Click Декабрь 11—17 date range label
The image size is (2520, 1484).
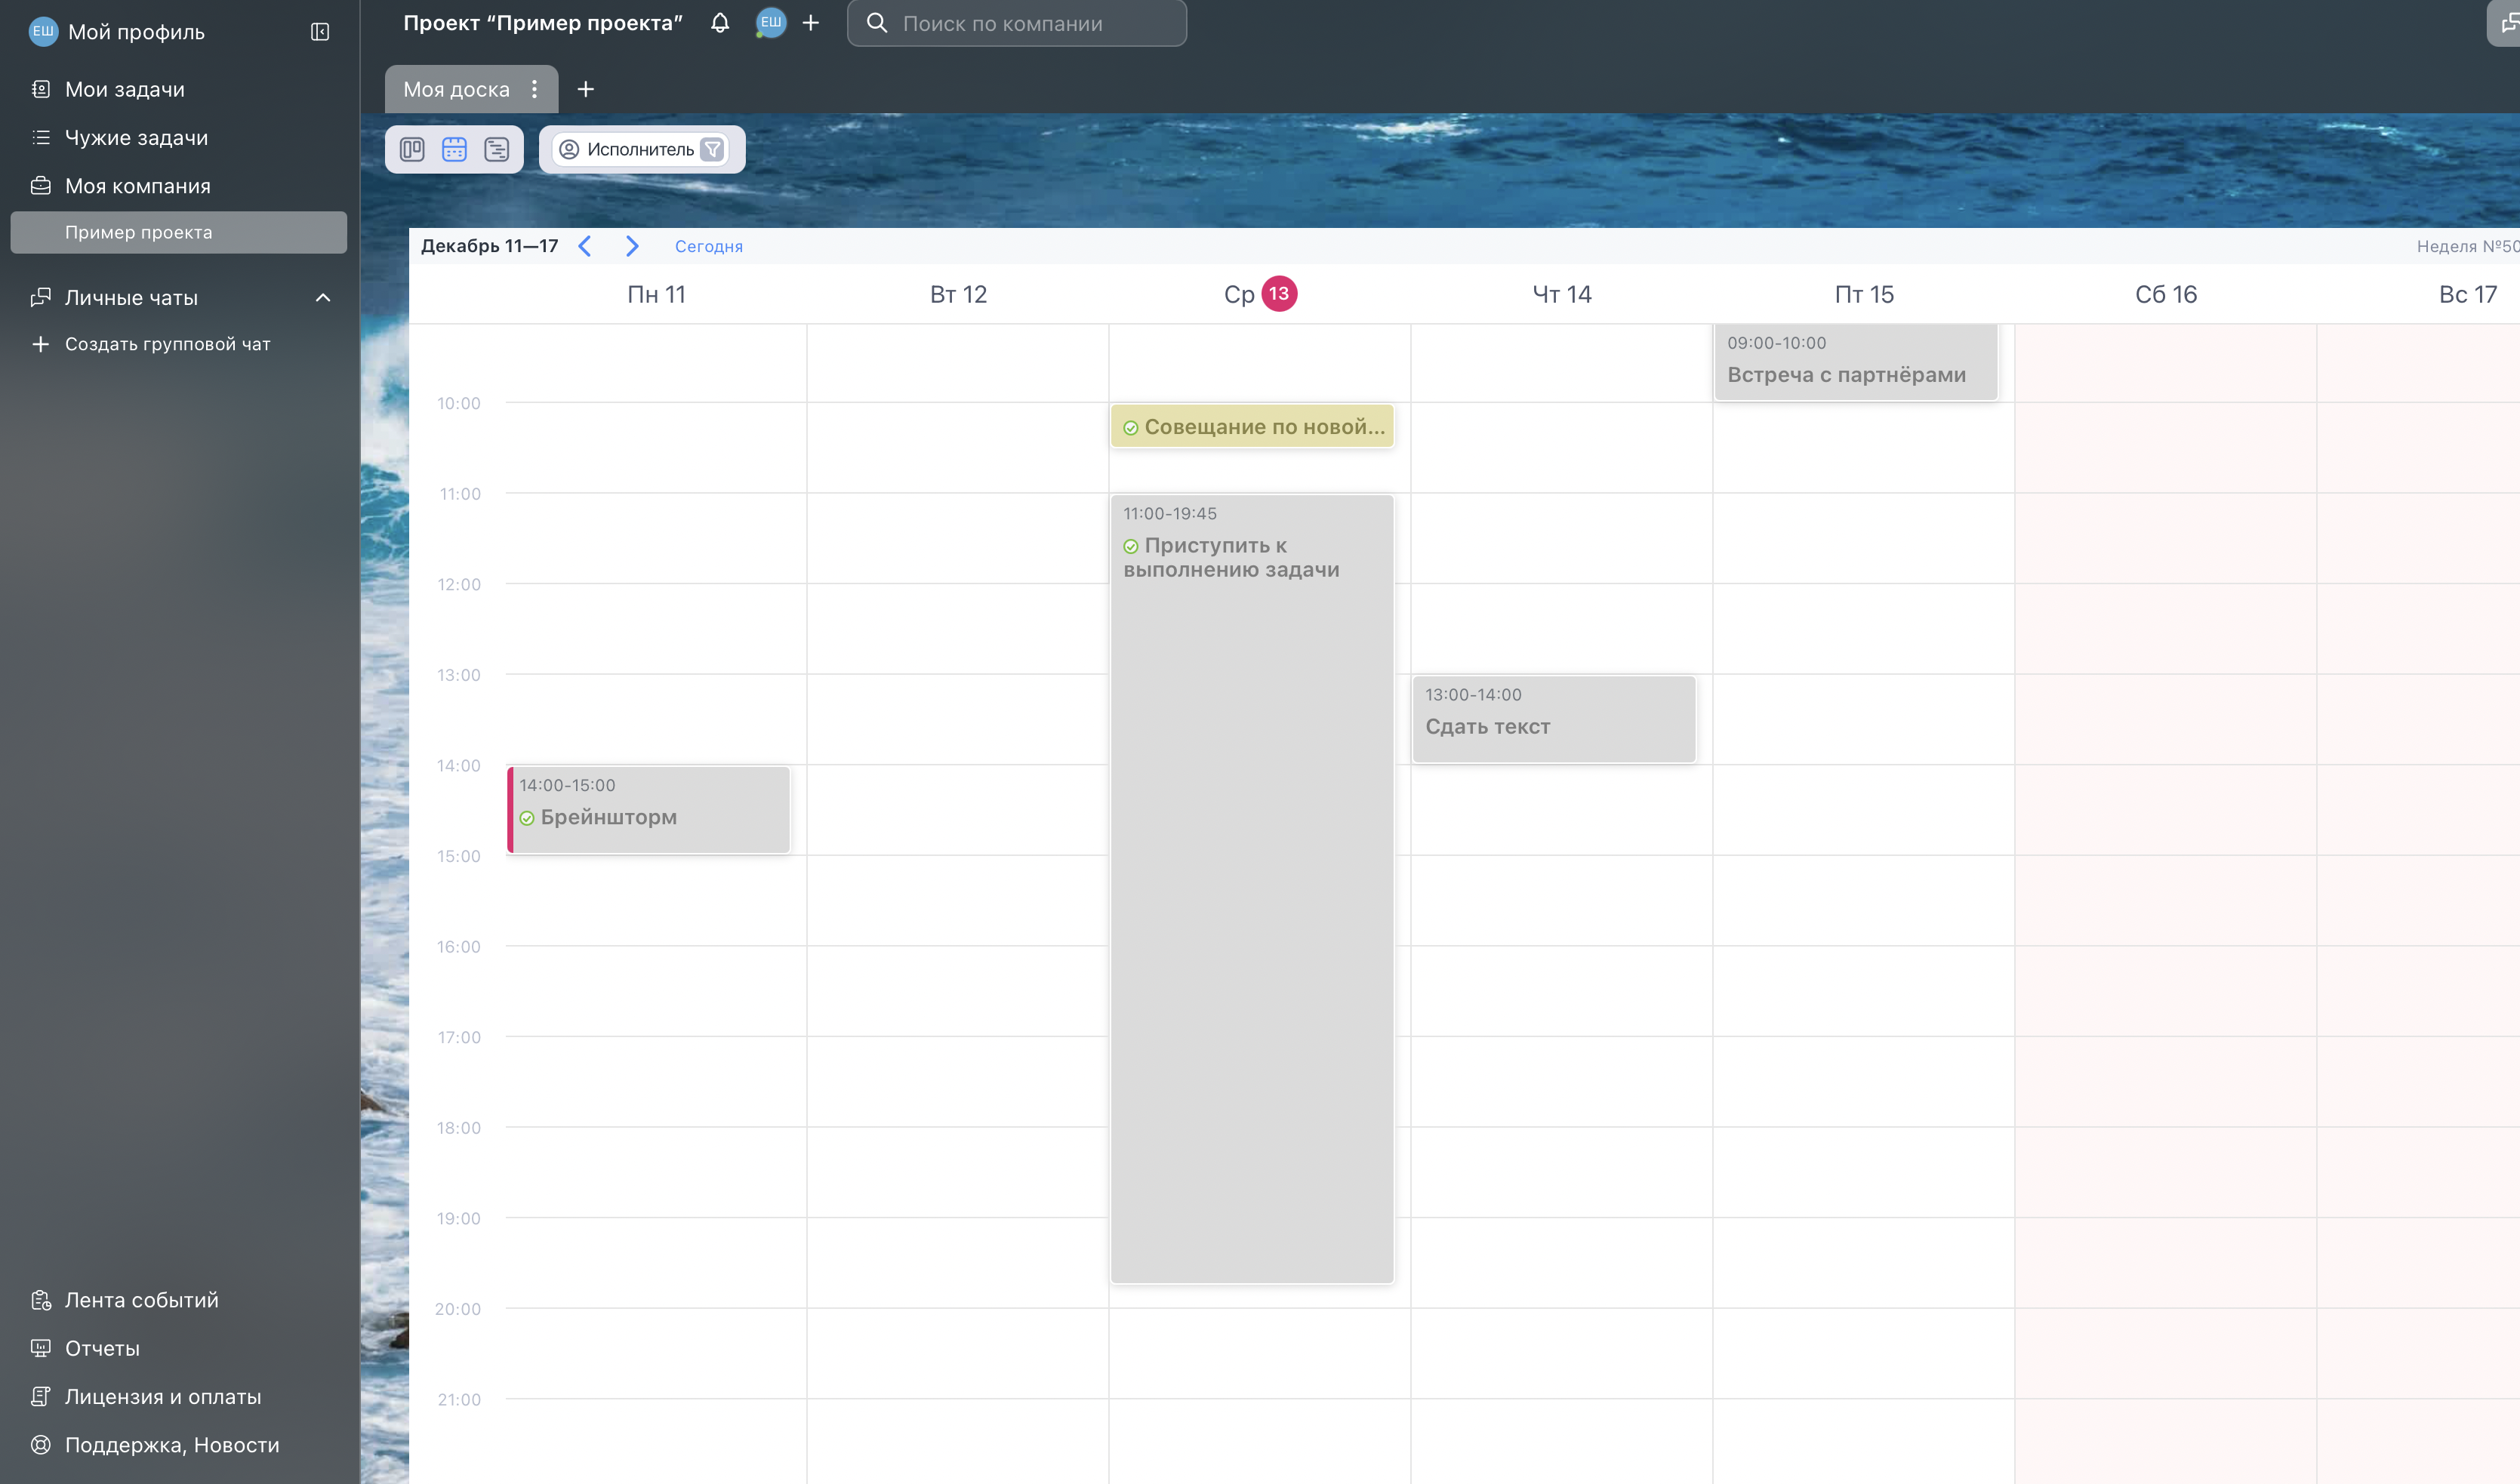point(489,246)
